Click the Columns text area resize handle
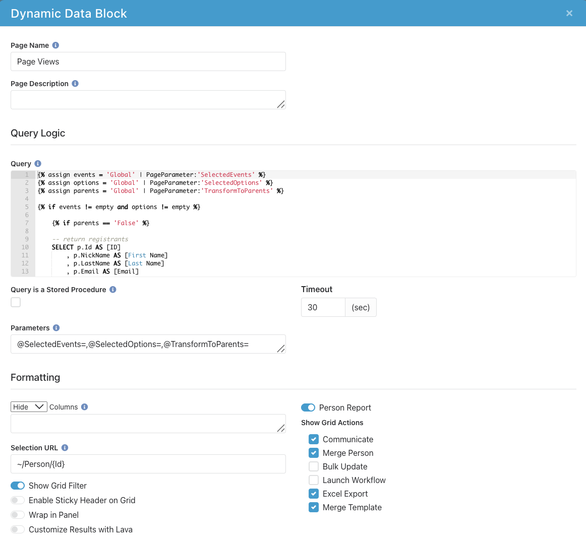Image resolution: width=586 pixels, height=546 pixels. click(281, 428)
